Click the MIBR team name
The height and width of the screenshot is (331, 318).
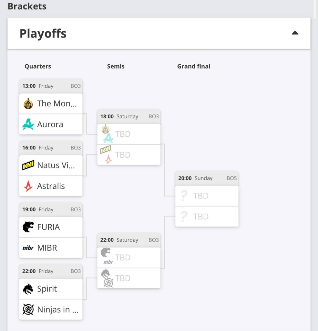pyautogui.click(x=47, y=248)
